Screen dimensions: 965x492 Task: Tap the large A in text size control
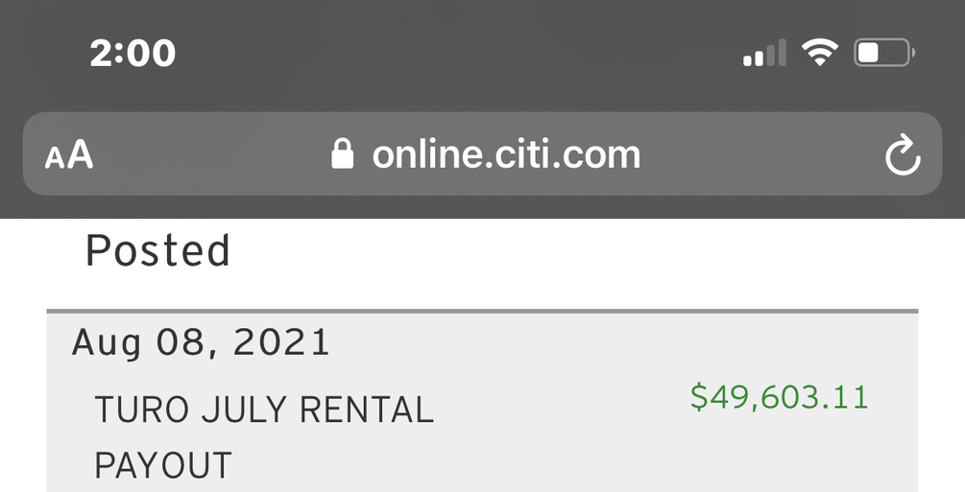81,153
